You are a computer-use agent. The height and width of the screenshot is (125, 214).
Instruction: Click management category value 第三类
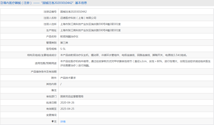click(x=64, y=43)
